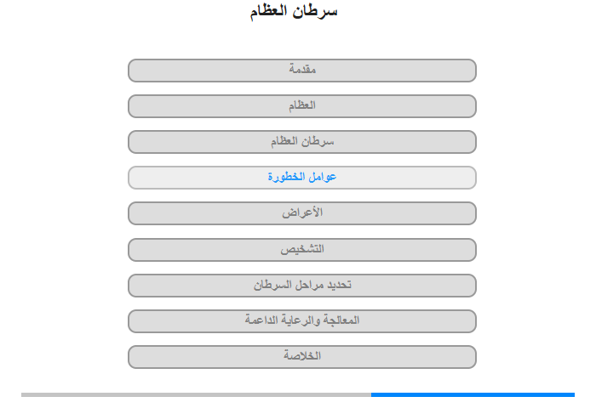Jump to the الخلاصة section

[x=302, y=357]
